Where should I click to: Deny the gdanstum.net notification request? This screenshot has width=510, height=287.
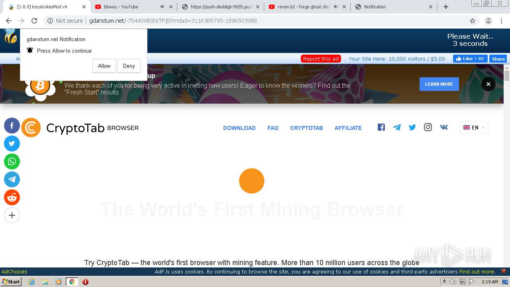pyautogui.click(x=129, y=66)
